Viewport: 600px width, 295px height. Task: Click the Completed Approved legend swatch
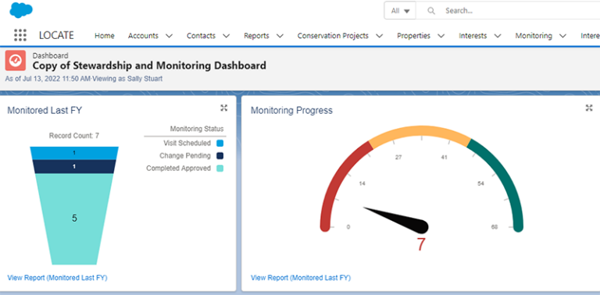click(x=220, y=169)
